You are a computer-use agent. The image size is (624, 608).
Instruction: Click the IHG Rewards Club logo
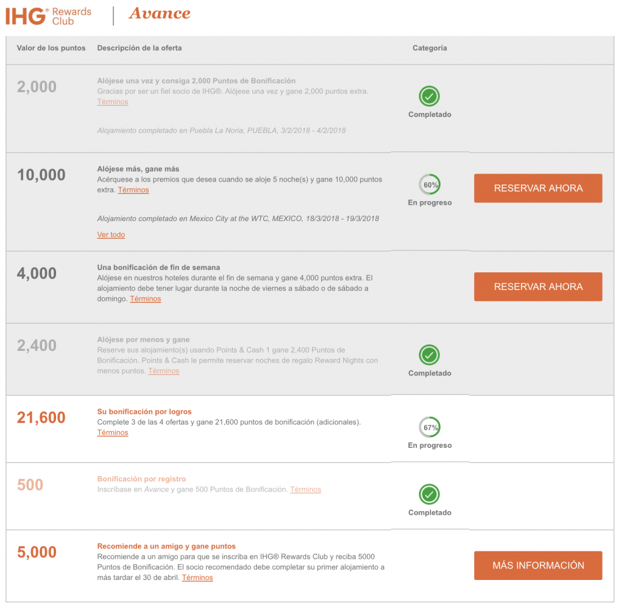(49, 16)
